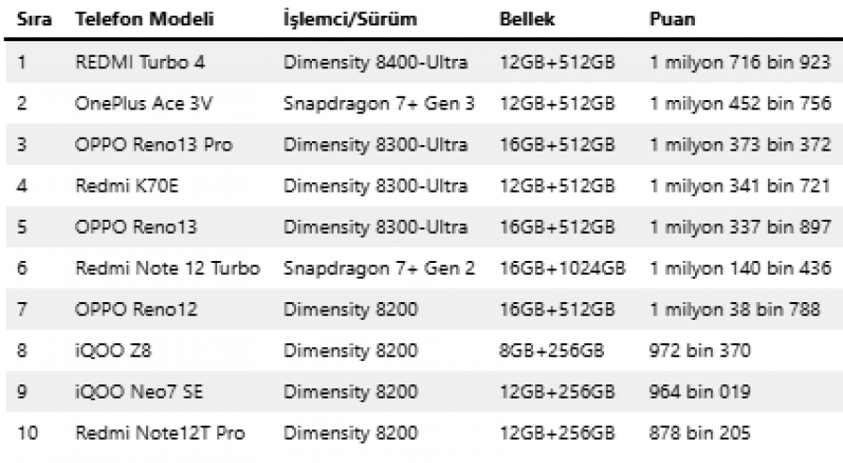The width and height of the screenshot is (843, 463).
Task: Select the 1 milyon 716 bin 923 score
Action: [x=740, y=63]
